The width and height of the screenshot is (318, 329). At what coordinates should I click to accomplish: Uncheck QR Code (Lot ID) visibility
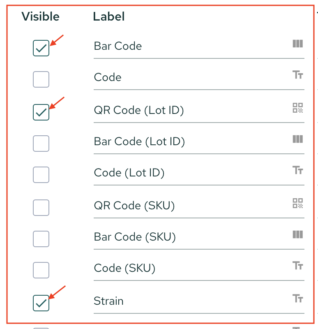click(x=41, y=112)
